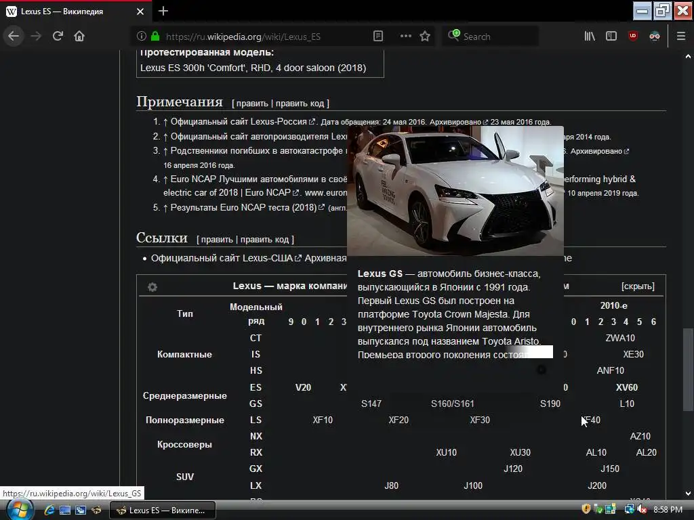Open the Library bookmarks and history icon
694x520 pixels.
[x=590, y=37]
